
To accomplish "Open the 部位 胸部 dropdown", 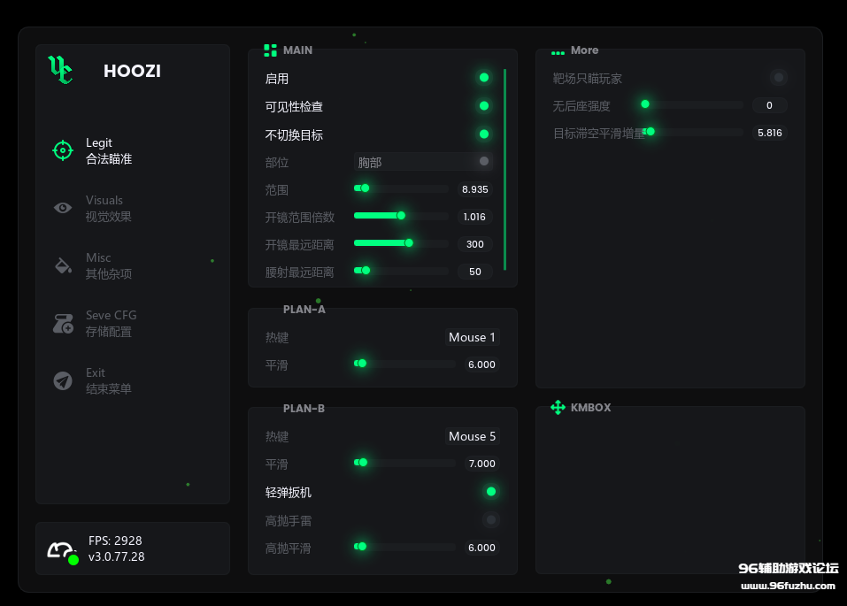I will click(423, 162).
